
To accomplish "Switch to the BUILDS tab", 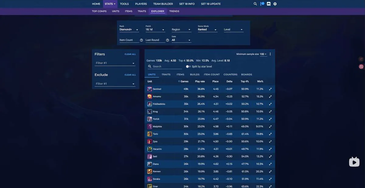I will click(x=195, y=74).
